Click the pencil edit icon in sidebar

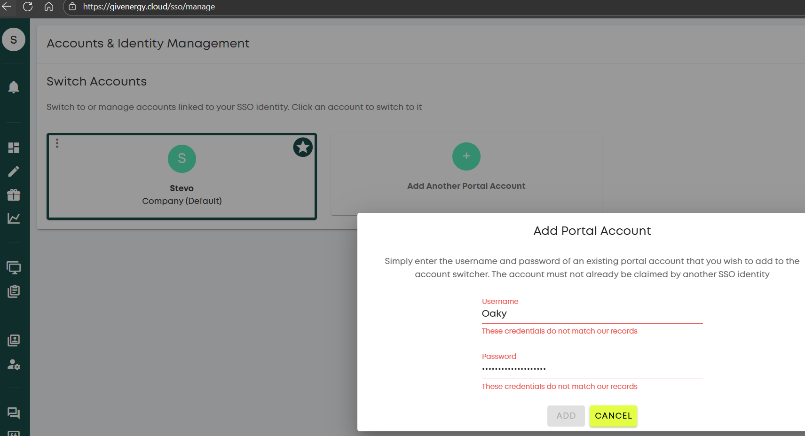[14, 171]
